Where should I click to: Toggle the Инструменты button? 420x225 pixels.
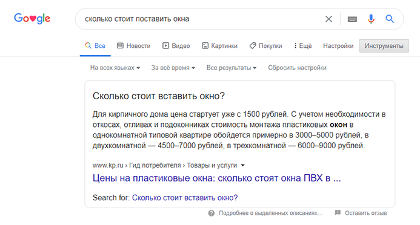[x=384, y=46]
